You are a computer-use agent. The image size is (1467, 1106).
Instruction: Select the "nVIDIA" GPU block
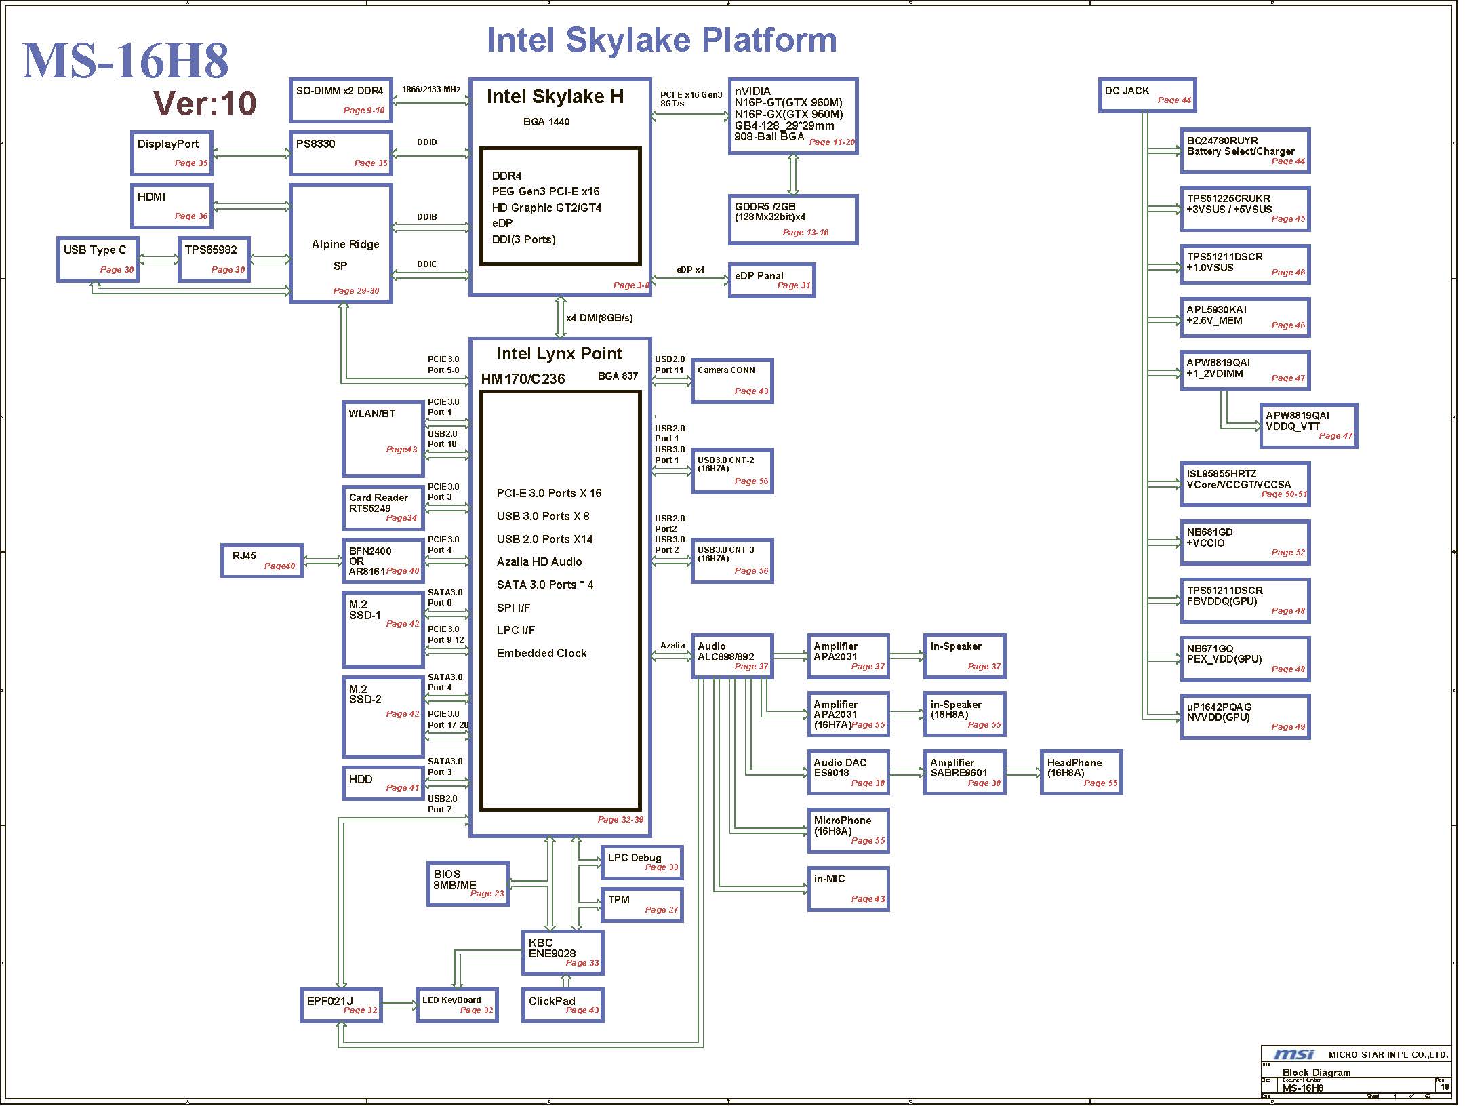793,116
